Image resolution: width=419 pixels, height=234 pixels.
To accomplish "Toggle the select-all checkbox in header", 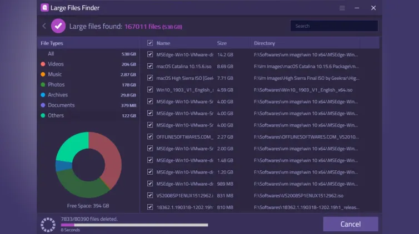I will click(150, 43).
